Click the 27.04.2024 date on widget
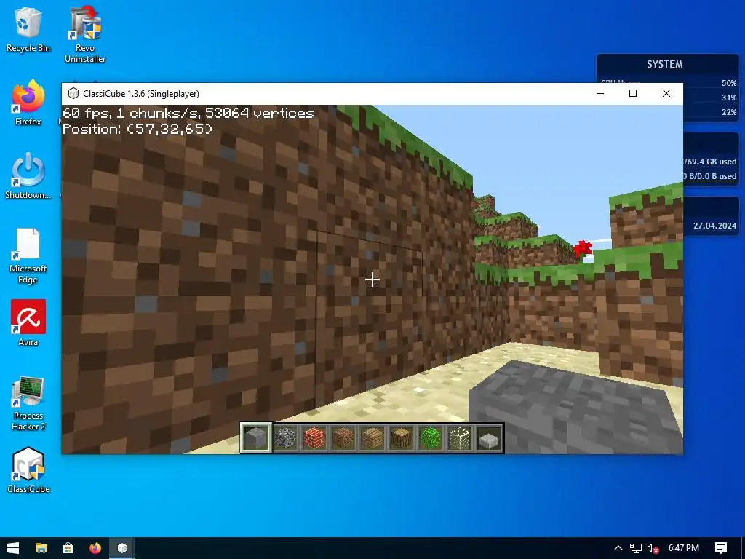 pos(714,226)
